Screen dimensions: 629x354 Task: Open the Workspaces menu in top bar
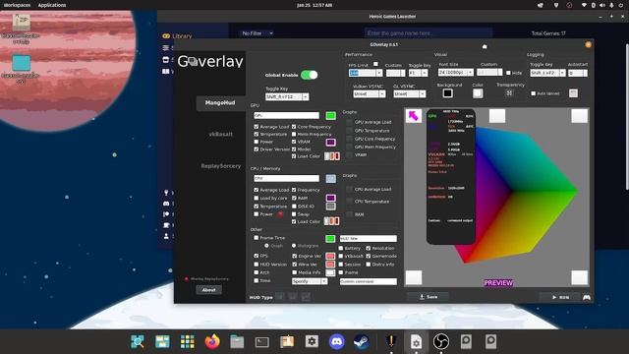point(17,5)
